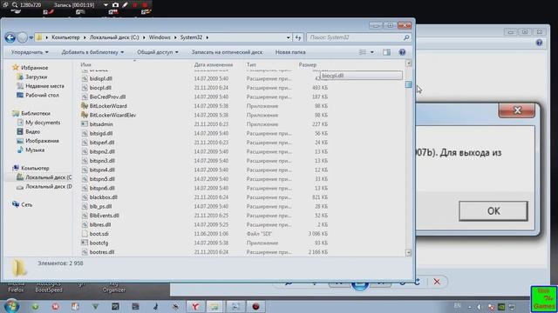Viewport: 558px width, 313px height.
Task: Expand the arrow after System32 in address bar
Action: (208, 37)
